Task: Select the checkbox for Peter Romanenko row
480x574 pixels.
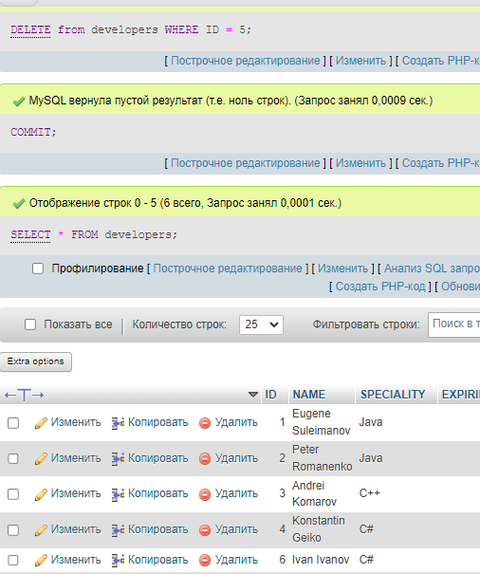Action: tap(13, 458)
